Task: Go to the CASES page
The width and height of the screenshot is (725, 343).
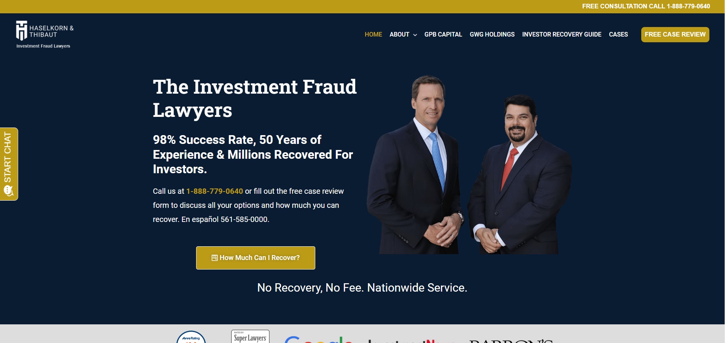Action: pyautogui.click(x=618, y=34)
